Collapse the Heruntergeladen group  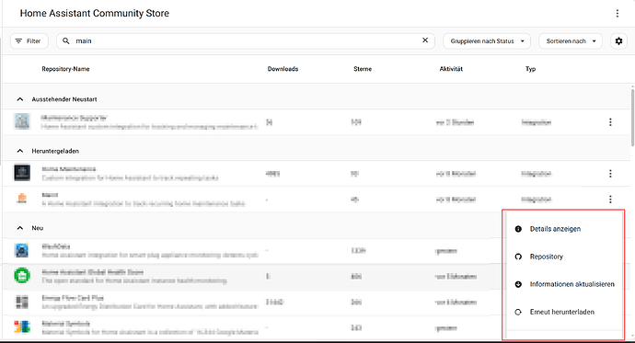pos(20,151)
